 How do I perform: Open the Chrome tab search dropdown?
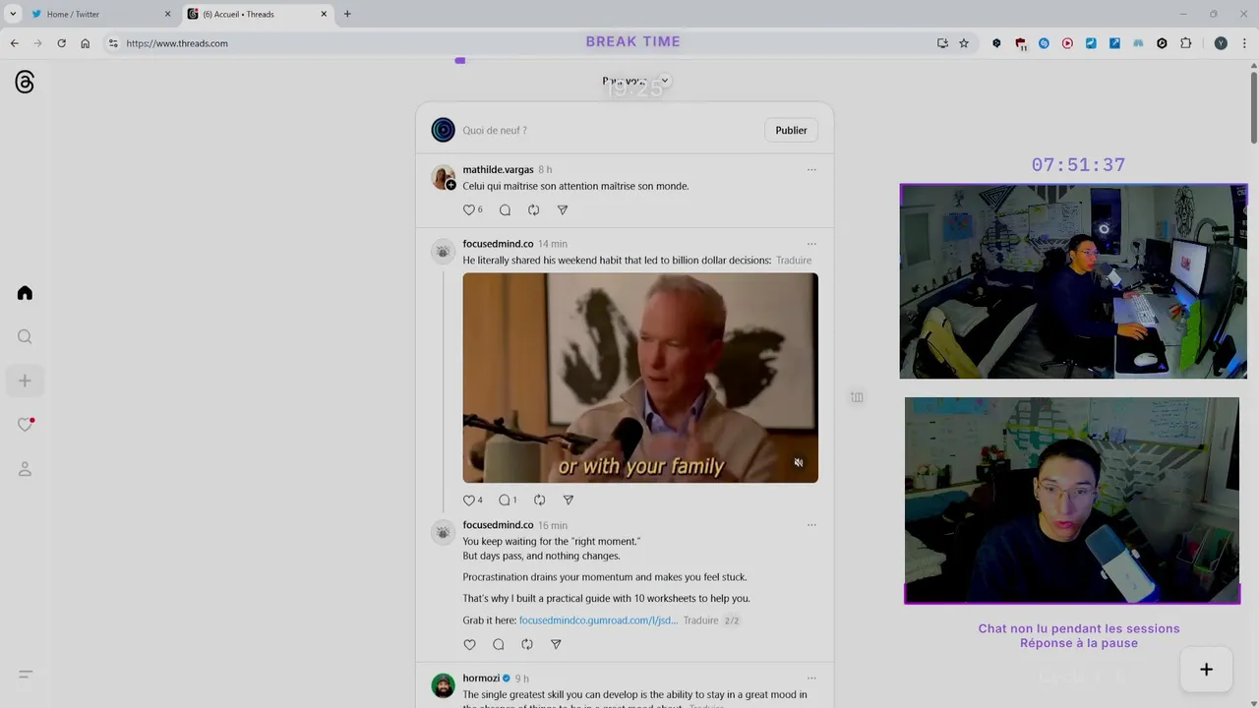tap(13, 14)
